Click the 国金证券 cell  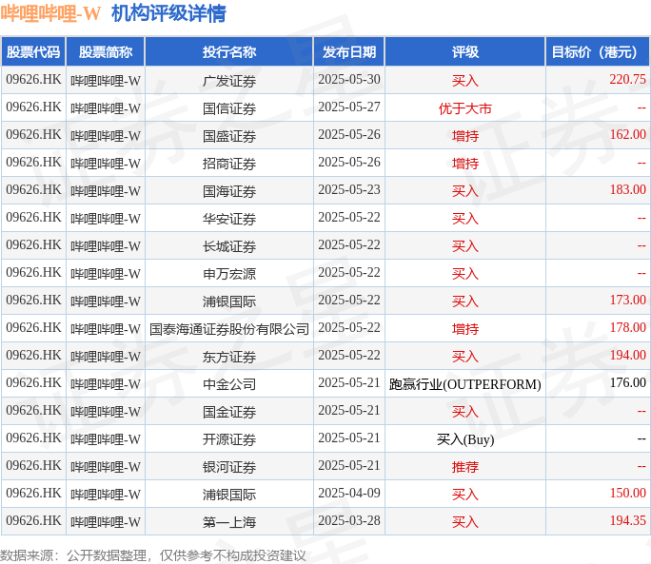tap(229, 412)
